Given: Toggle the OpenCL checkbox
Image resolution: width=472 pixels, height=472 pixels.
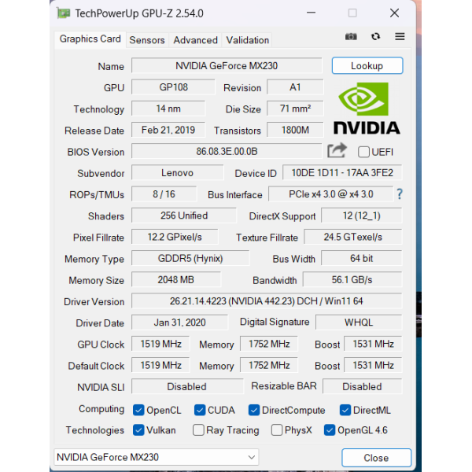Looking at the screenshot, I should 138,410.
